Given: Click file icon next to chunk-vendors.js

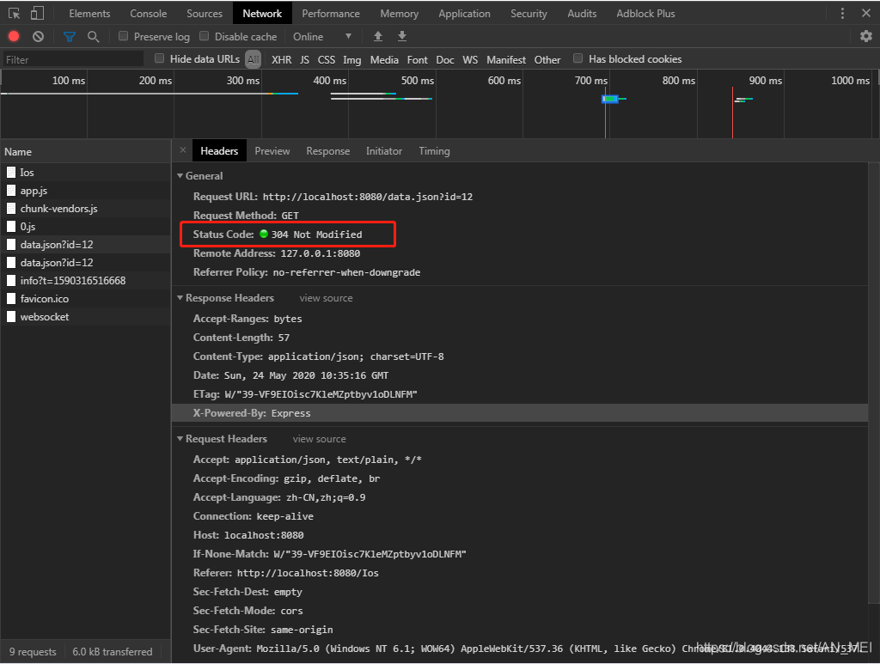Looking at the screenshot, I should pyautogui.click(x=11, y=208).
